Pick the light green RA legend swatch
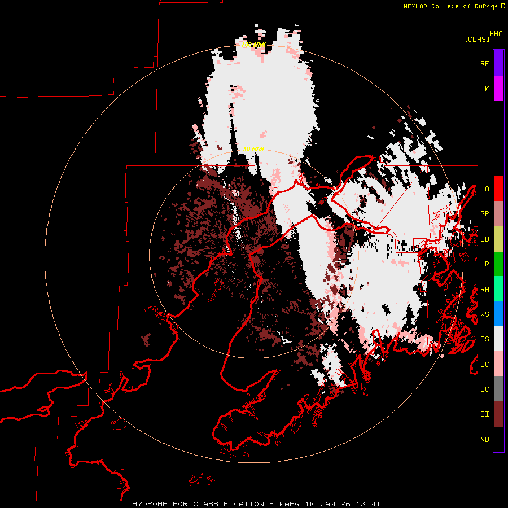Image resolution: width=508 pixels, height=508 pixels. click(x=498, y=289)
